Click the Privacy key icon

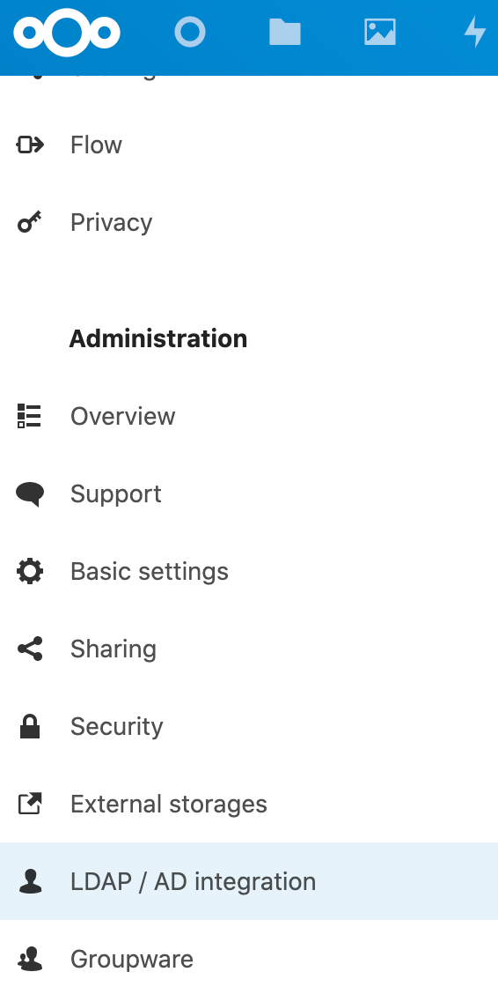click(x=30, y=223)
